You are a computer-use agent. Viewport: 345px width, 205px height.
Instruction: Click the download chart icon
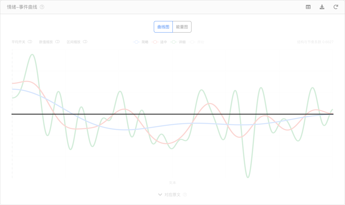click(322, 7)
